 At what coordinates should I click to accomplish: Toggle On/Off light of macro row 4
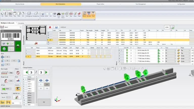[127, 59]
